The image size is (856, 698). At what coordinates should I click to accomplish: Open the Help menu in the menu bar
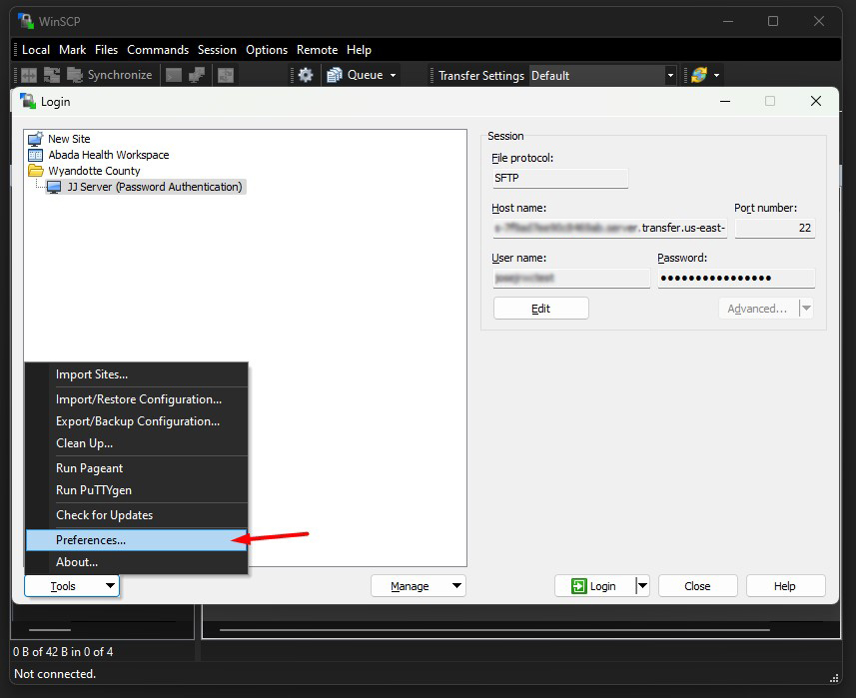click(x=359, y=50)
